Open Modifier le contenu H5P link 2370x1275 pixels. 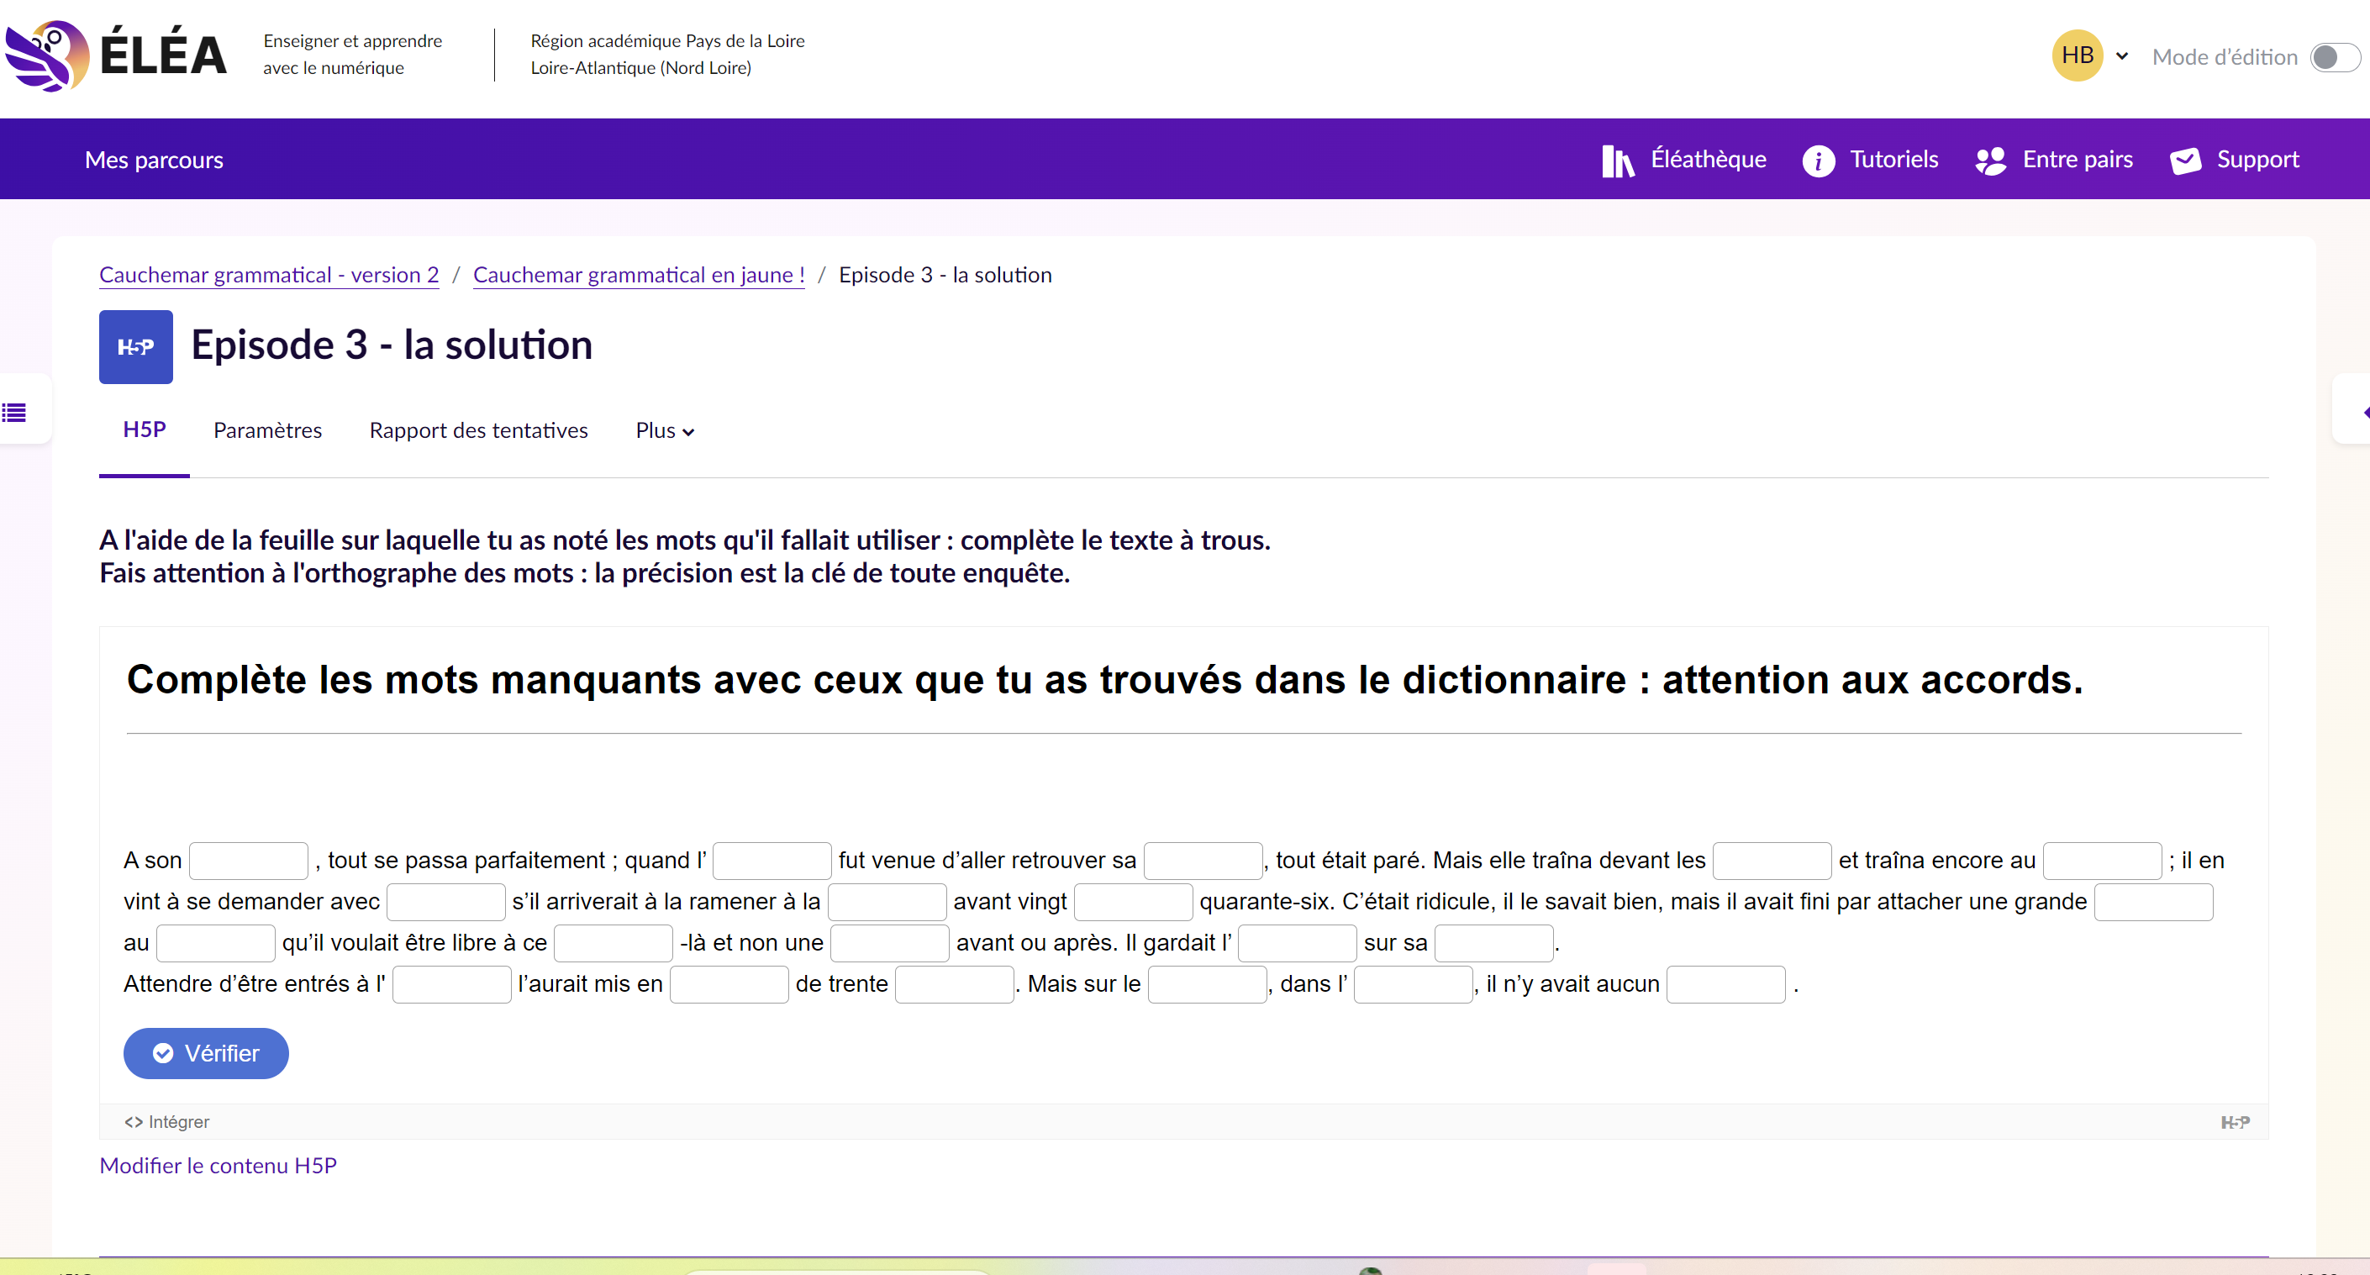point(218,1166)
